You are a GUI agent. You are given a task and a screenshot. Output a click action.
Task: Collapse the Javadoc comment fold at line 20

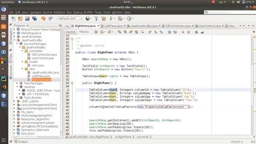click(x=72, y=39)
